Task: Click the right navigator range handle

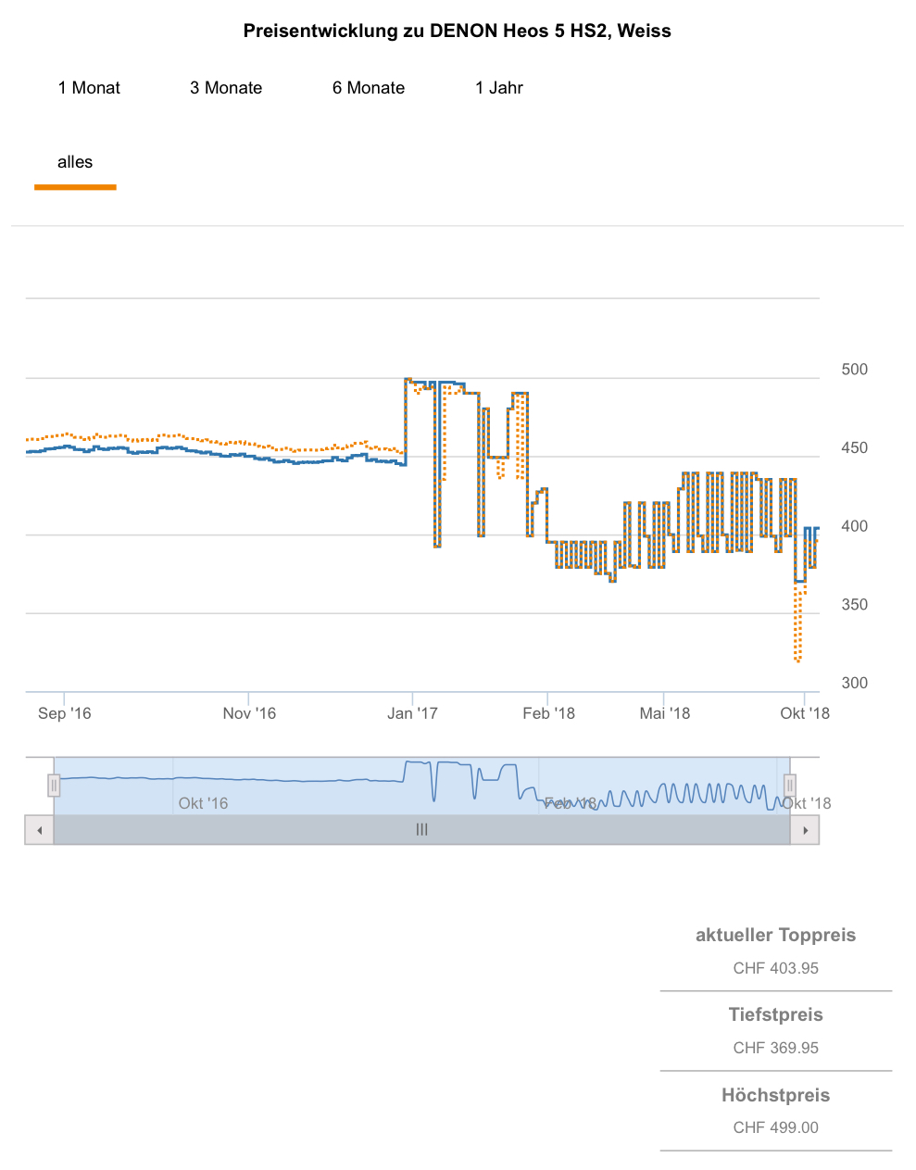Action: tap(789, 786)
